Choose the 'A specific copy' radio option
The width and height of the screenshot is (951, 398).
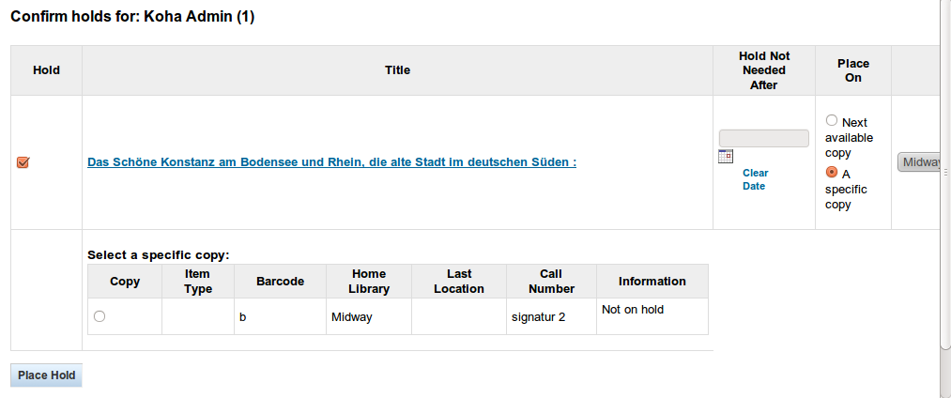point(831,173)
